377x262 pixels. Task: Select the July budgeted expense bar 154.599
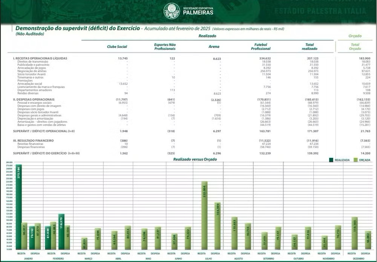pyautogui.click(x=218, y=226)
